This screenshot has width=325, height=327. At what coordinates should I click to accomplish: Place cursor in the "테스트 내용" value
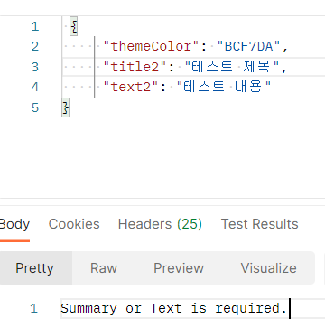(x=224, y=87)
